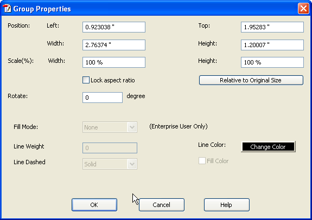Click the OK button
Viewport: 312px width, 220px height.
[94, 205]
